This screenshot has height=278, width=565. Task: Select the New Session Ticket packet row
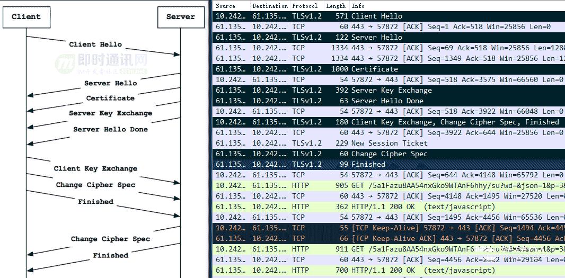point(389,144)
